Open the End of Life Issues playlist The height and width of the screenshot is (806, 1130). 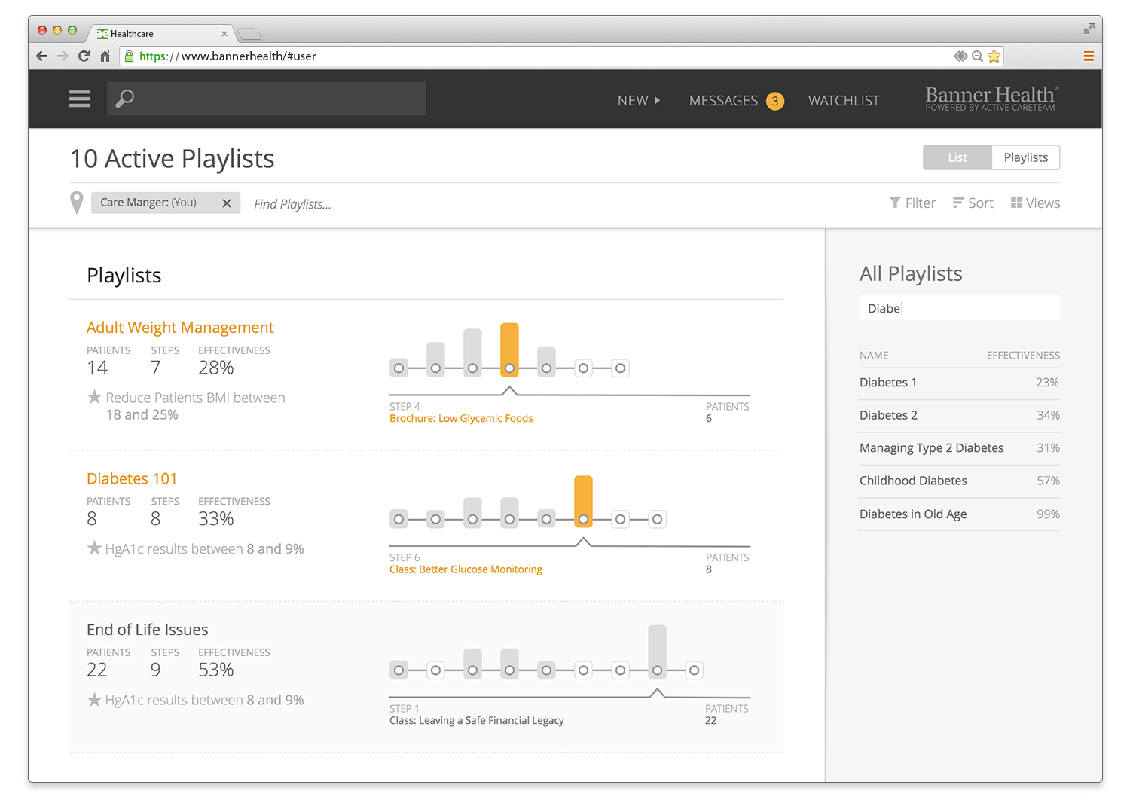(x=148, y=630)
